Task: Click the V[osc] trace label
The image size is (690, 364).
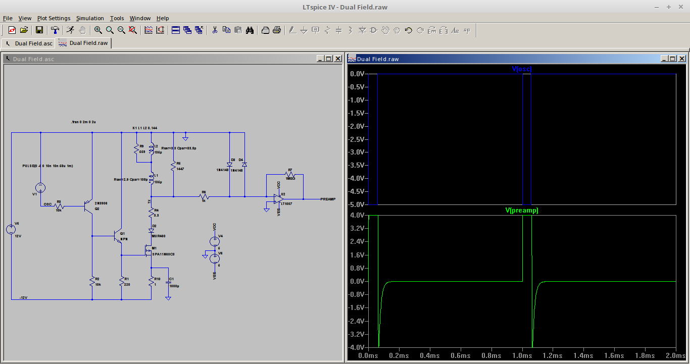Action: click(x=522, y=69)
